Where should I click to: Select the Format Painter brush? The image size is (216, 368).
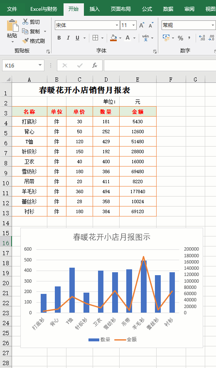(25, 41)
